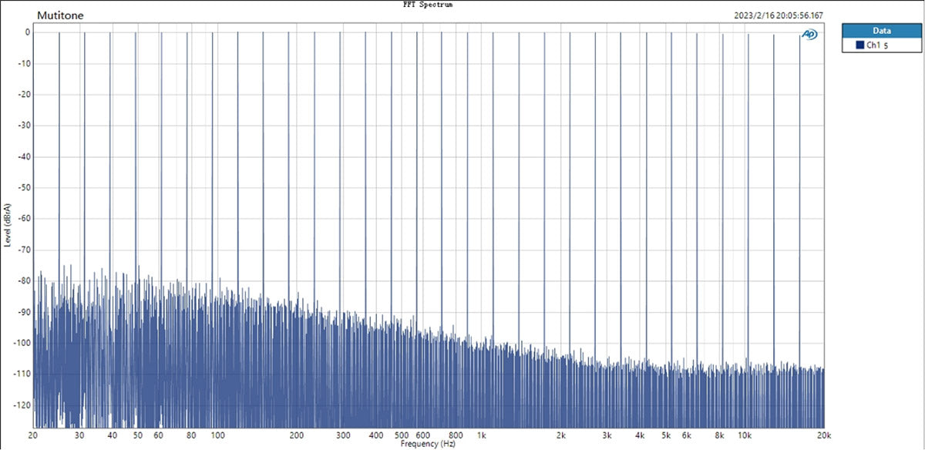Click the AP logo in the graph corner
This screenshot has height=450, width=925.
pos(809,35)
